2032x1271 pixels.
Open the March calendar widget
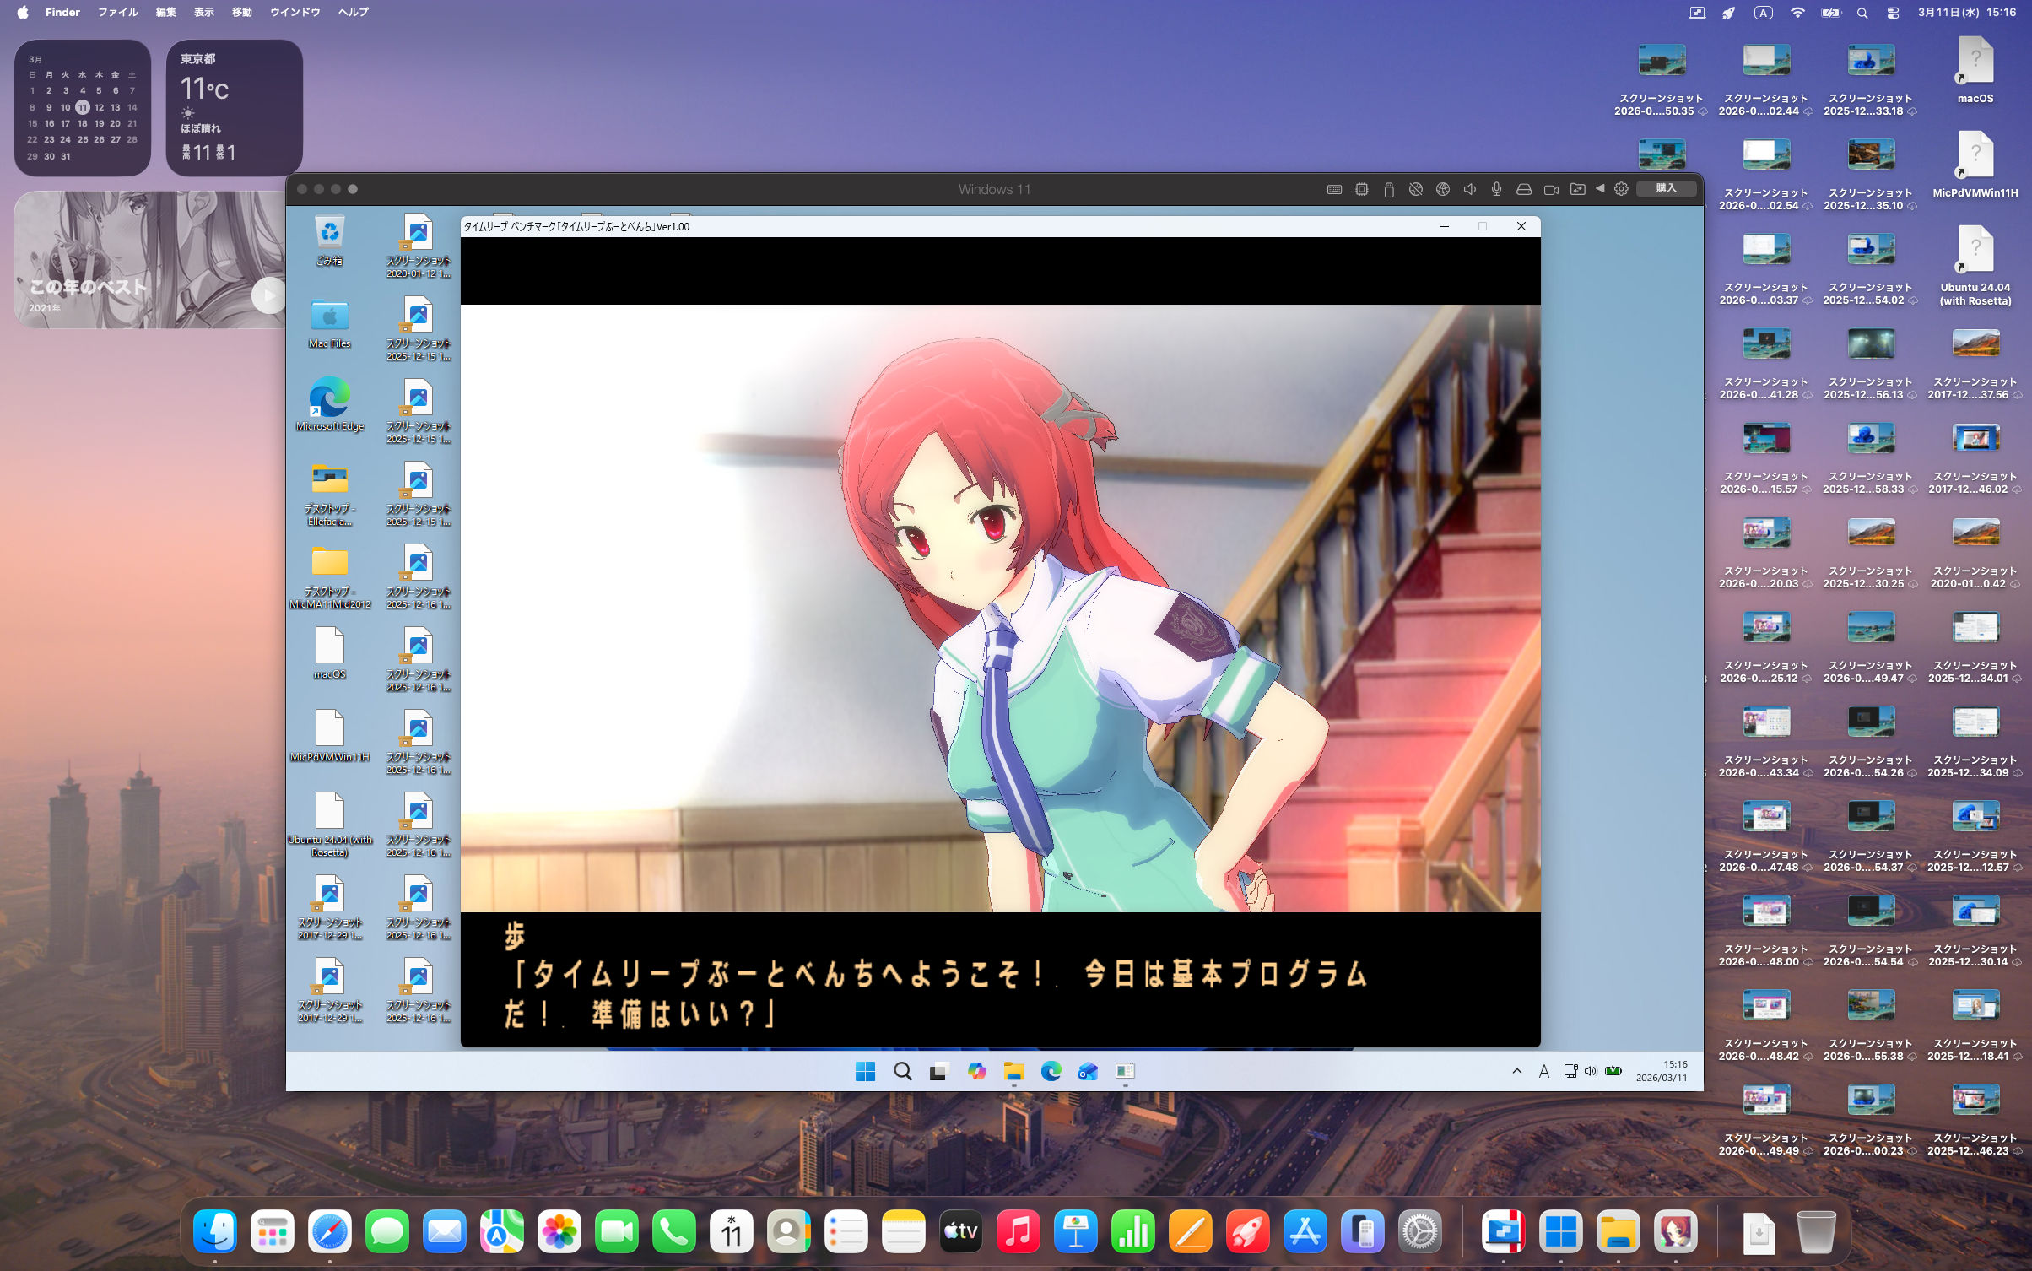tap(83, 107)
